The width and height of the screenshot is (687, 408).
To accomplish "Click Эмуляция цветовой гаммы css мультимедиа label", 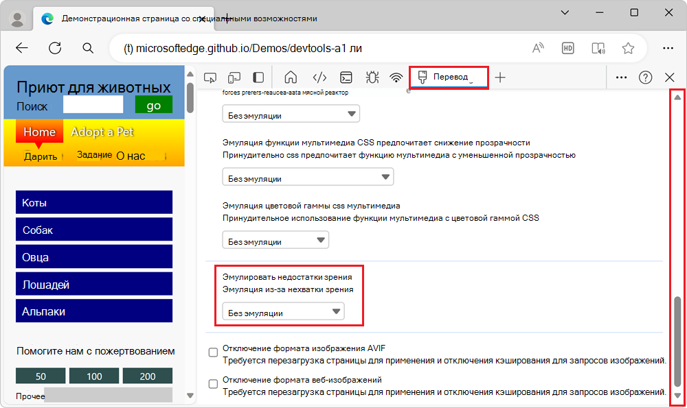I will 311,206.
